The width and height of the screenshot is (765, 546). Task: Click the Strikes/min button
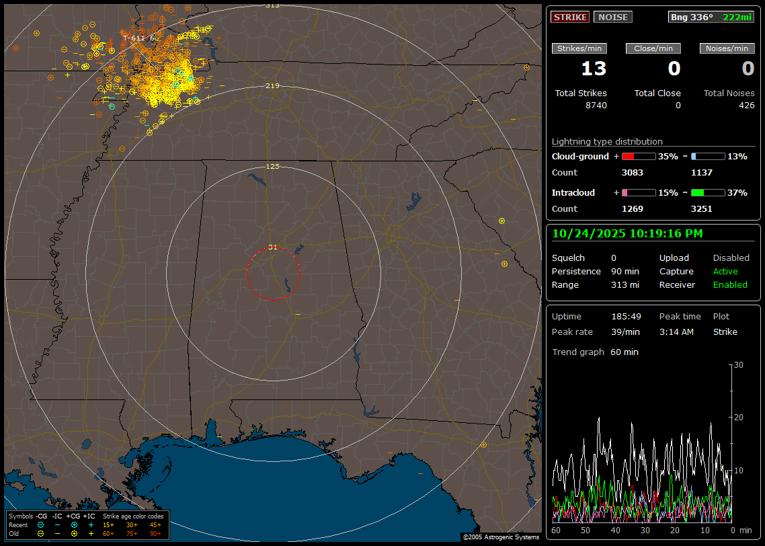coord(579,48)
